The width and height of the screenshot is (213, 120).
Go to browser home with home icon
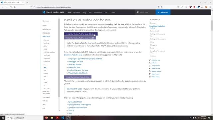point(15,7)
